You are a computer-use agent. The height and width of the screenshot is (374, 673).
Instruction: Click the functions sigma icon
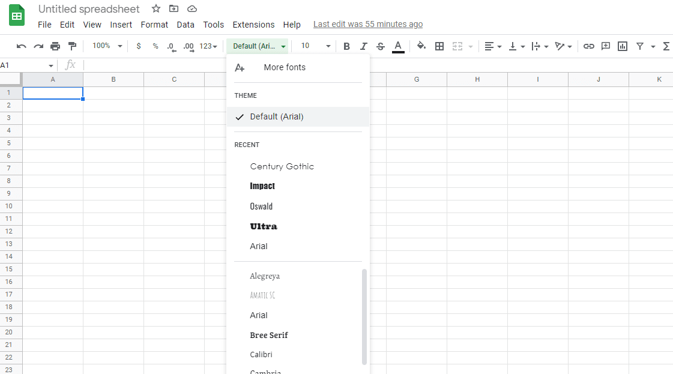(666, 46)
